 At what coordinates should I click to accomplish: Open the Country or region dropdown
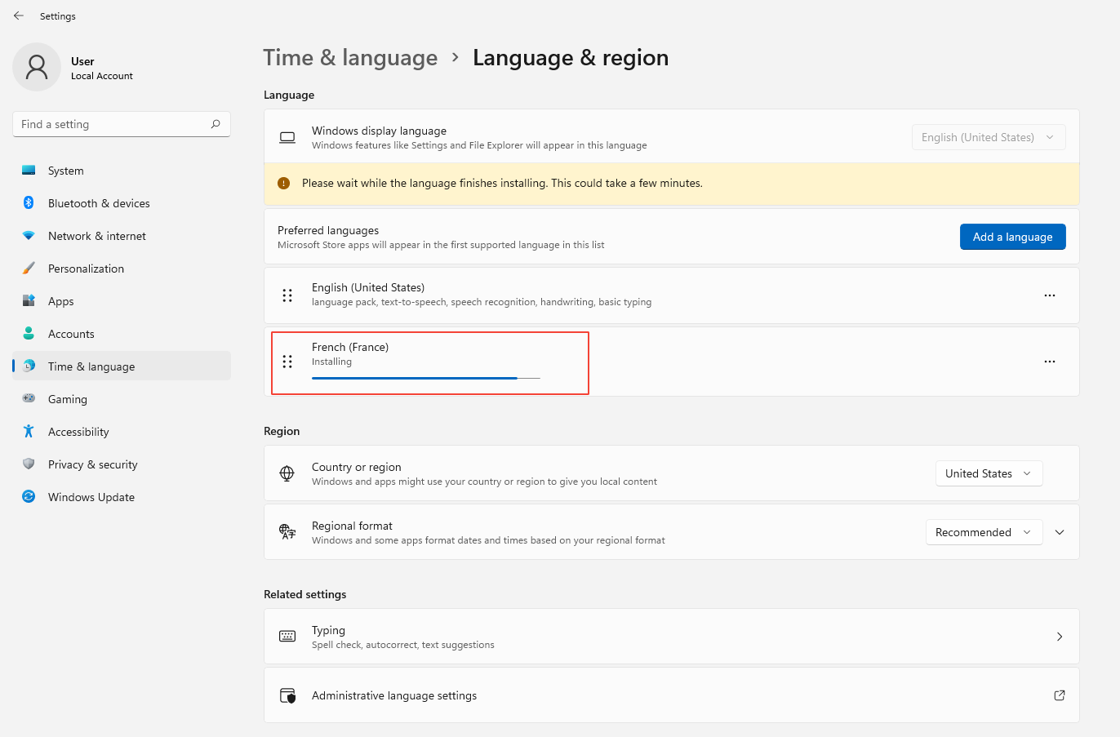coord(989,473)
